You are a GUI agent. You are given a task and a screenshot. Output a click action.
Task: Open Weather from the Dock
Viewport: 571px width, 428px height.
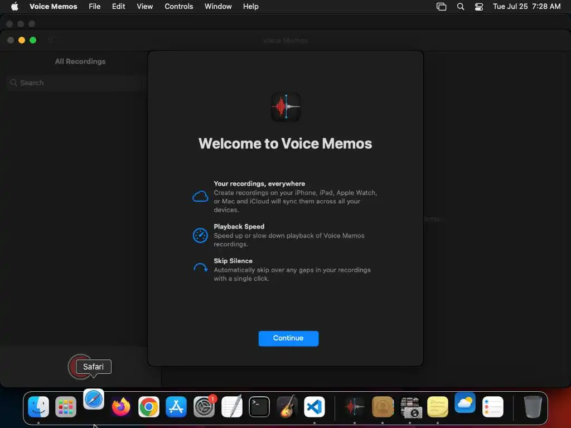tap(465, 402)
